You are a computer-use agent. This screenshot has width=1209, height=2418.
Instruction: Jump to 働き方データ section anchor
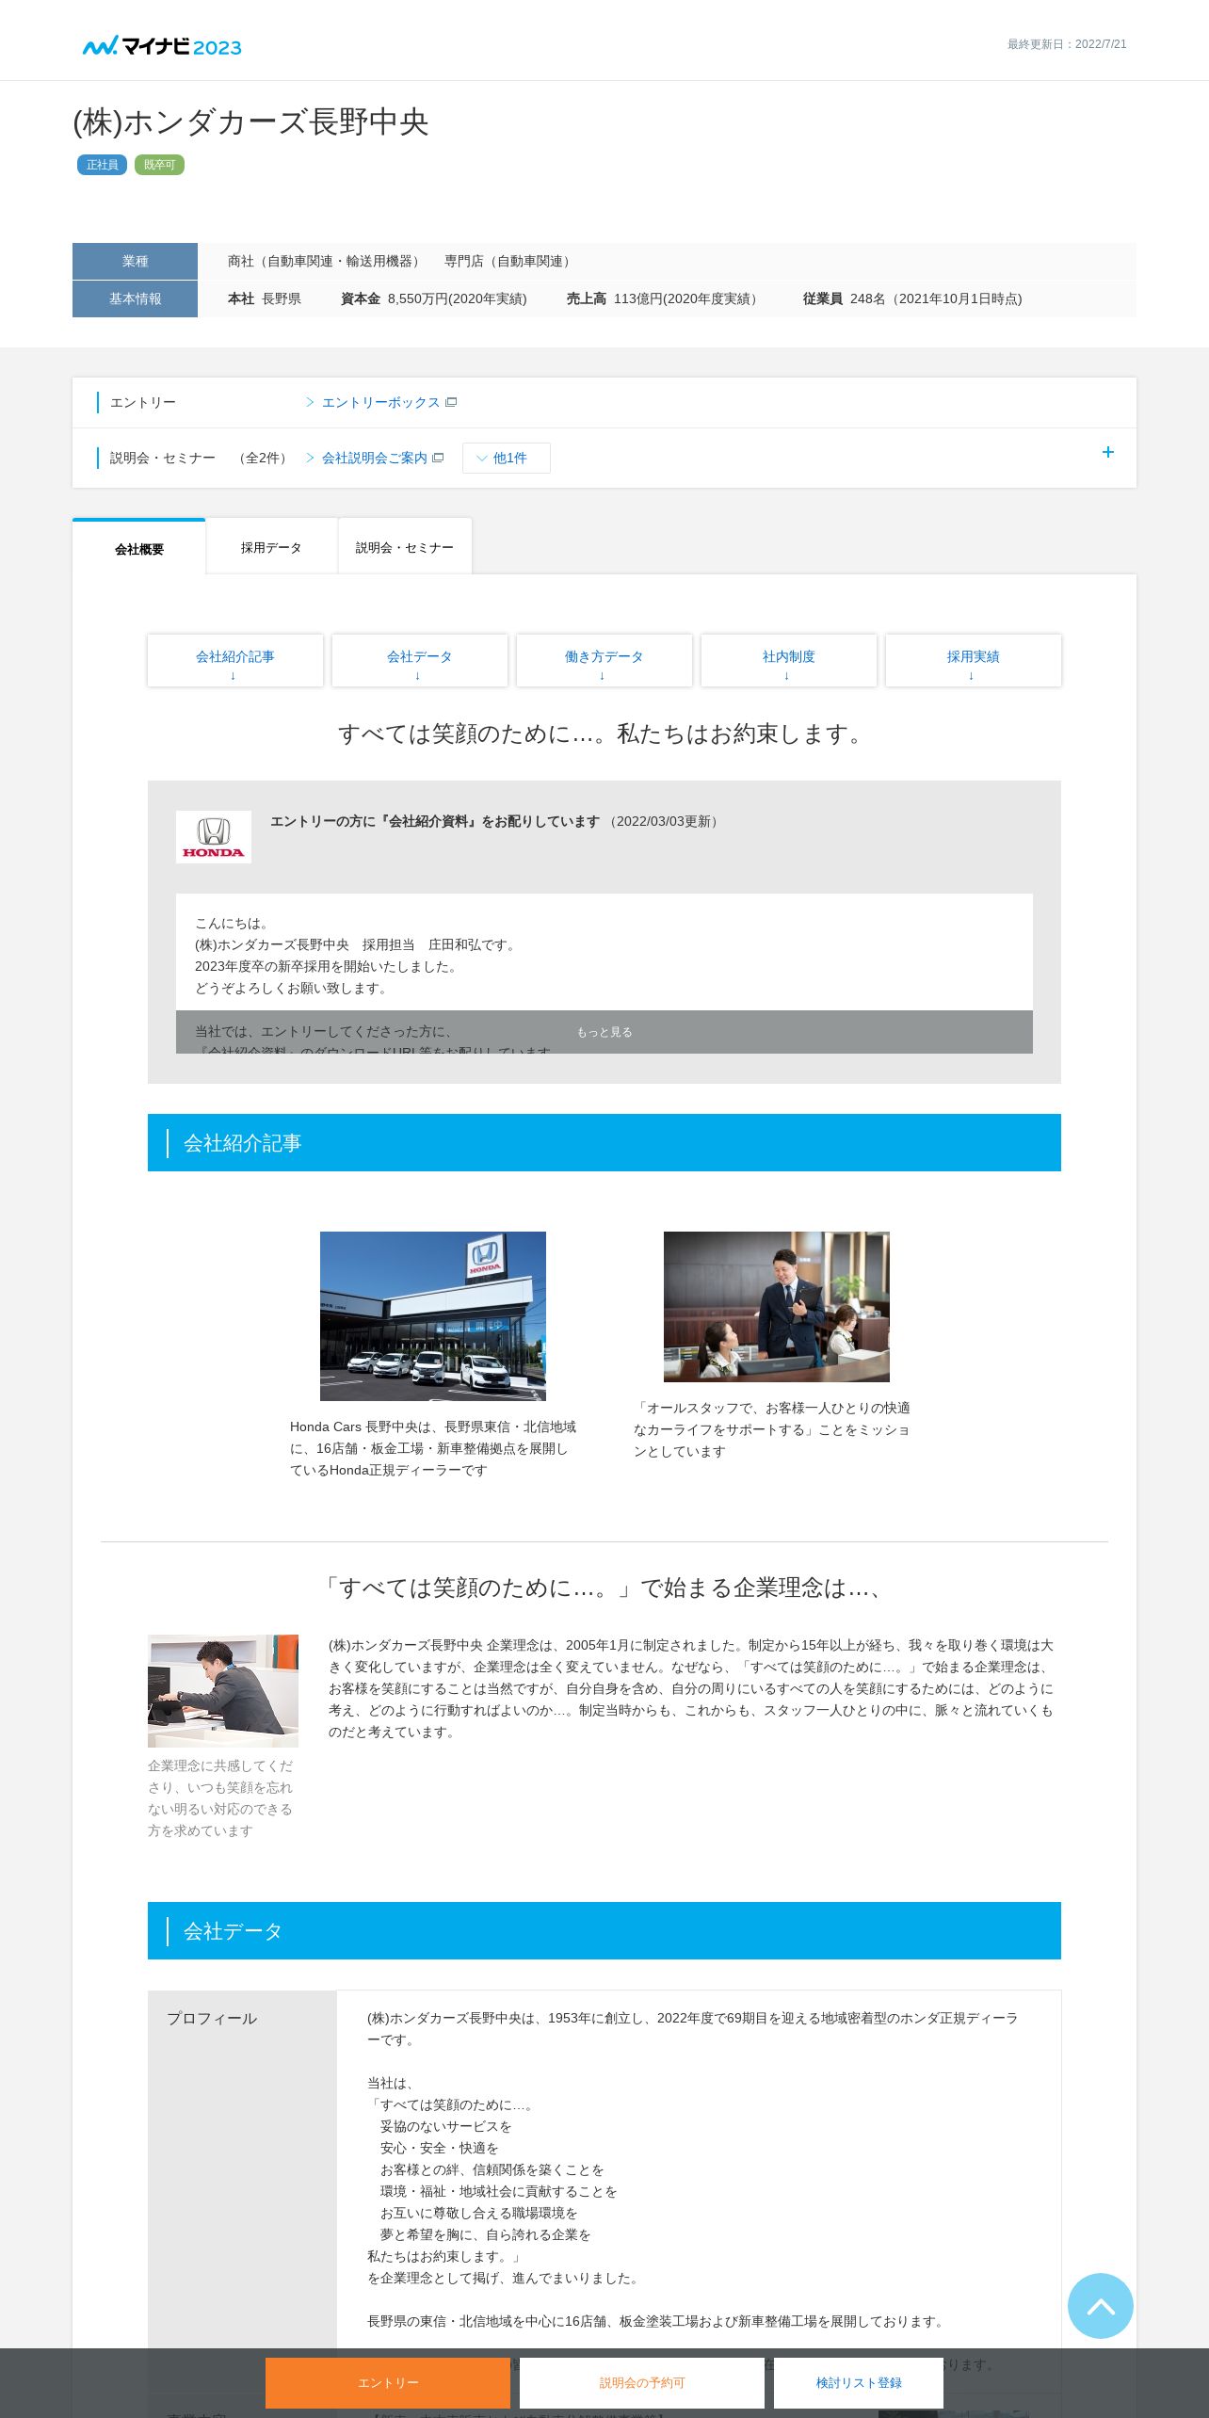point(604,661)
